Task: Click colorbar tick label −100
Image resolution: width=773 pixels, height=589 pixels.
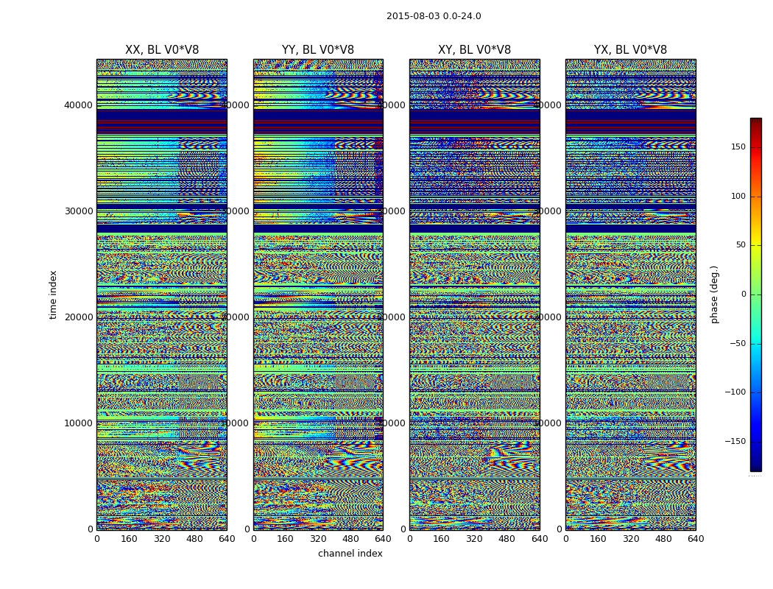Action: pyautogui.click(x=735, y=392)
